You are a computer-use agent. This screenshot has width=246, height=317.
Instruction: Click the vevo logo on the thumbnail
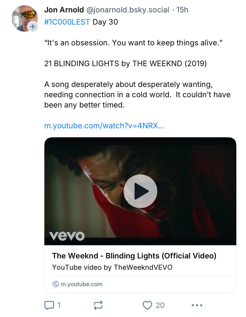tap(67, 236)
